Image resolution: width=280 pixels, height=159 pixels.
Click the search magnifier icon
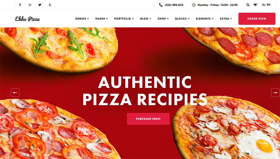(x=248, y=5)
